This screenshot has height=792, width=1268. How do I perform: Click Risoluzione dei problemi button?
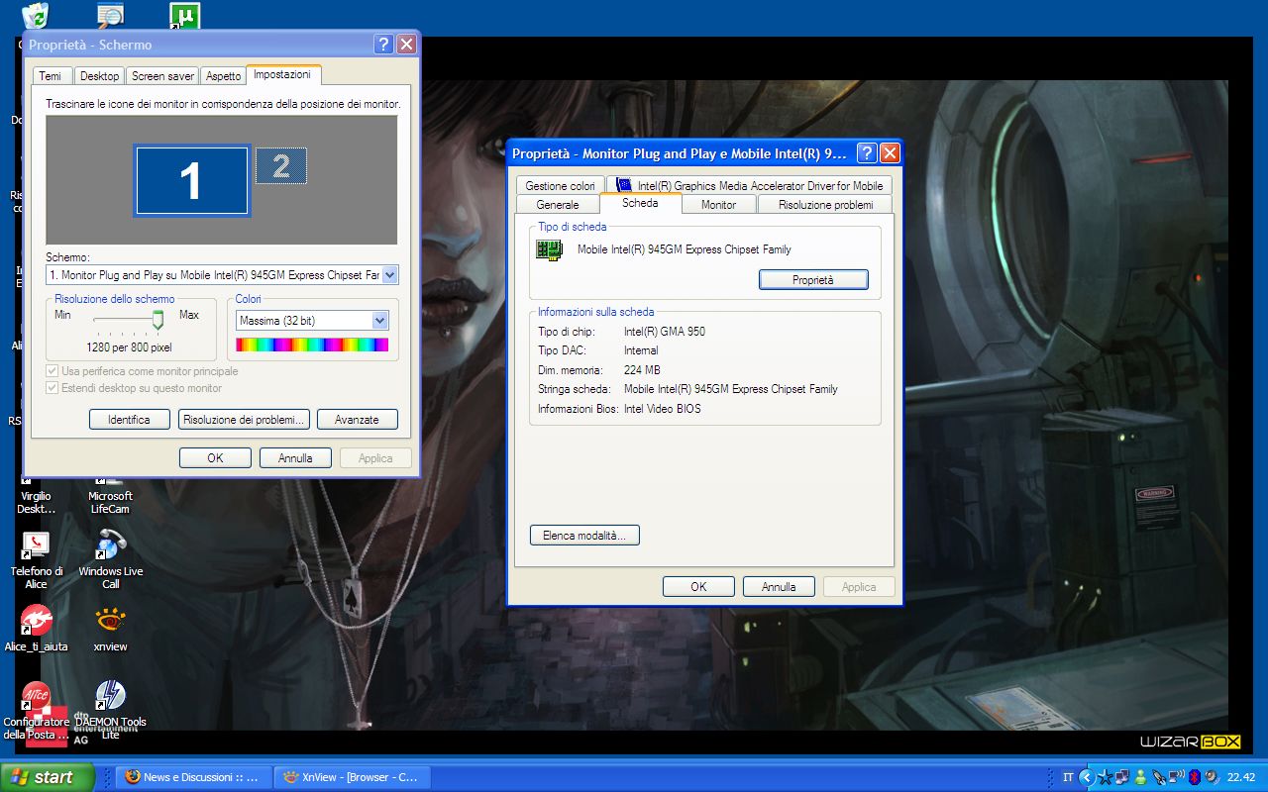[x=245, y=420]
